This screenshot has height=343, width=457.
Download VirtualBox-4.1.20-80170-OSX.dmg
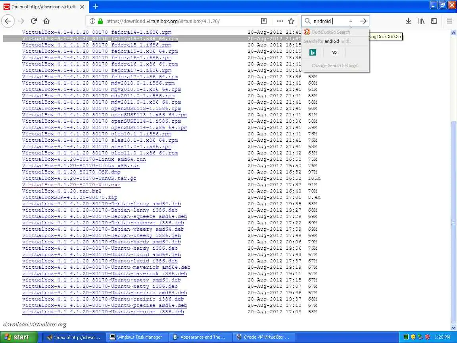[71, 172]
